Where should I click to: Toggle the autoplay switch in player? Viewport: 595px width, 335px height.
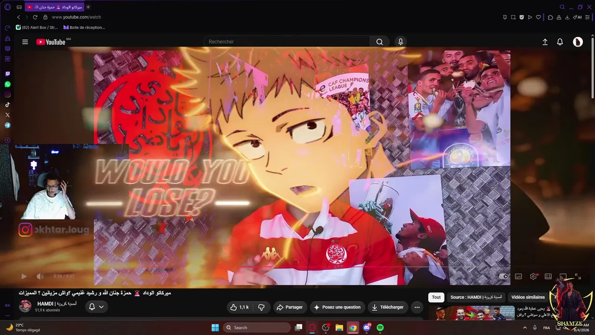(503, 276)
